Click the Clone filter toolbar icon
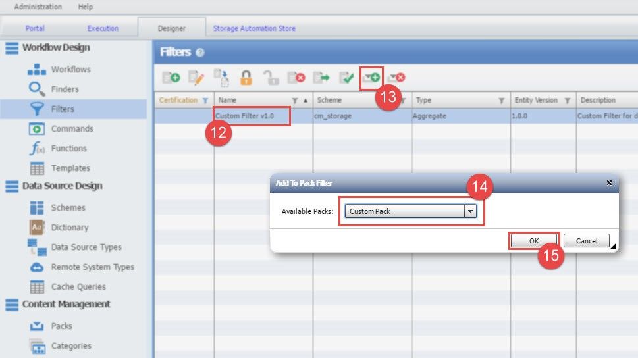This screenshot has height=358, width=638. point(221,77)
